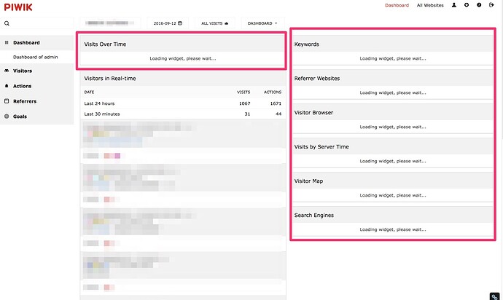
Task: Click the Visits by Server Time widget title
Action: click(321, 147)
